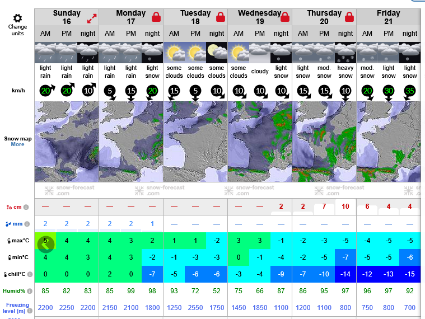Select Monday night light snow weather icon

152,53
